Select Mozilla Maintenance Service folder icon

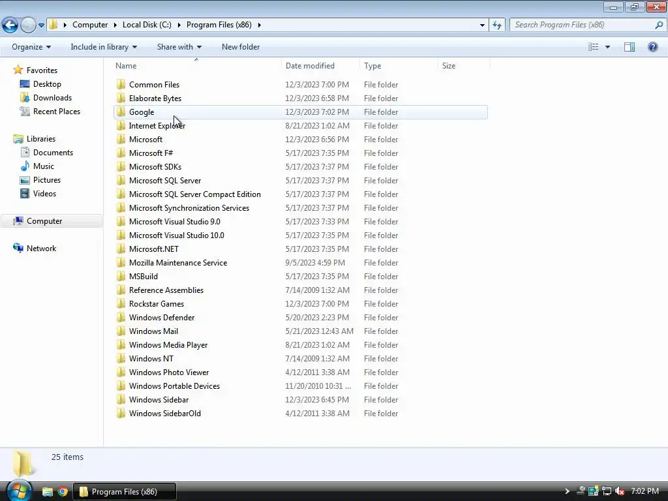tap(121, 262)
